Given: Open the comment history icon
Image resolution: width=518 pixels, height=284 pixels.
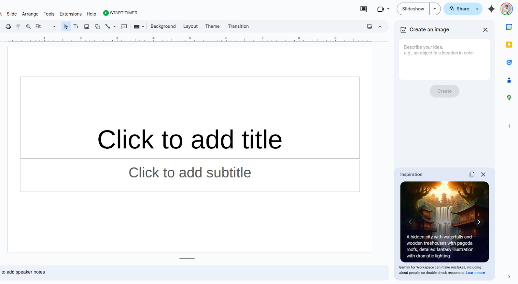Looking at the screenshot, I should [364, 9].
